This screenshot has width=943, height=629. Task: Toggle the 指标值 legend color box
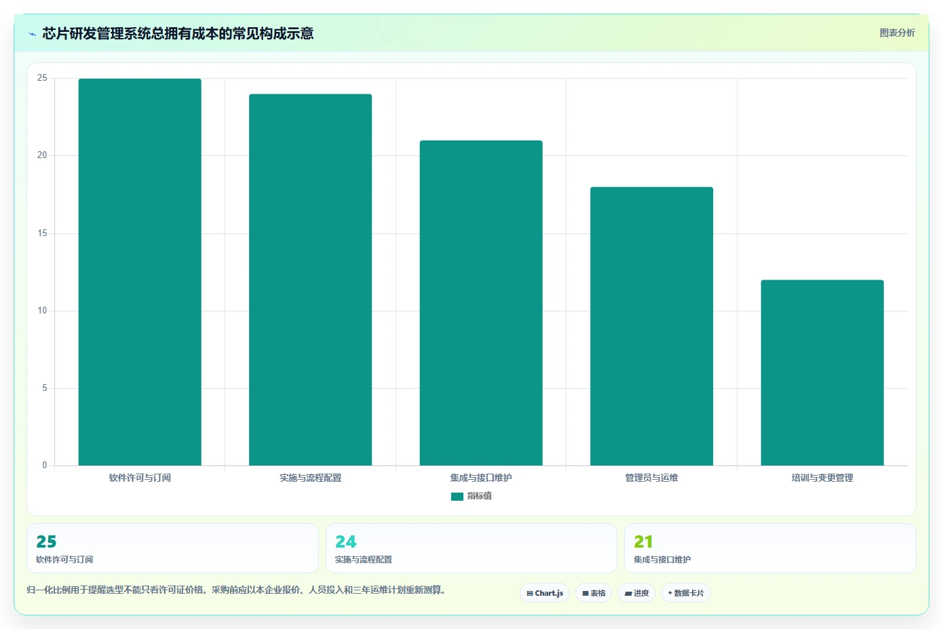click(x=457, y=497)
